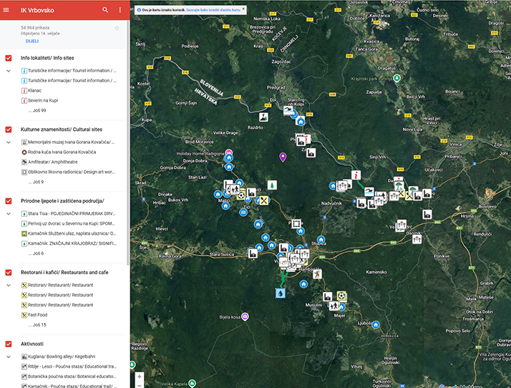Collapse the Restorani i kafići list chevron
The height and width of the screenshot is (388, 511).
(9, 286)
